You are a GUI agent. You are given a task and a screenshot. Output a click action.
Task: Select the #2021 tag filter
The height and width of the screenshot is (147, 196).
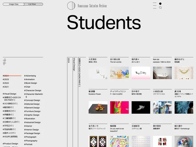tap(6, 87)
